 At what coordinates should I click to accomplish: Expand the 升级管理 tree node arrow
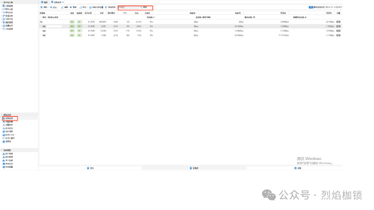(1, 29)
